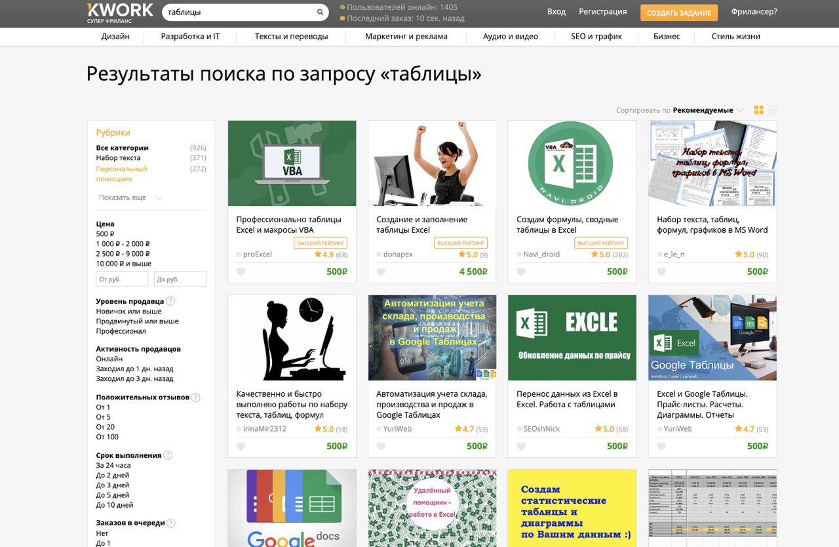Viewport: 839px width, 547px height.
Task: Open the Kwork logo homepage
Action: (x=120, y=13)
